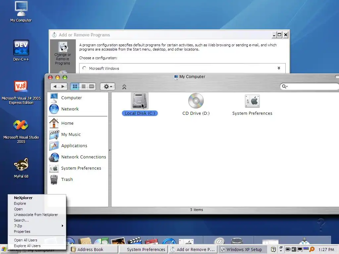Viewport: 339px width, 254px height.
Task: Open My Computer desktop icon
Action: coord(21,12)
